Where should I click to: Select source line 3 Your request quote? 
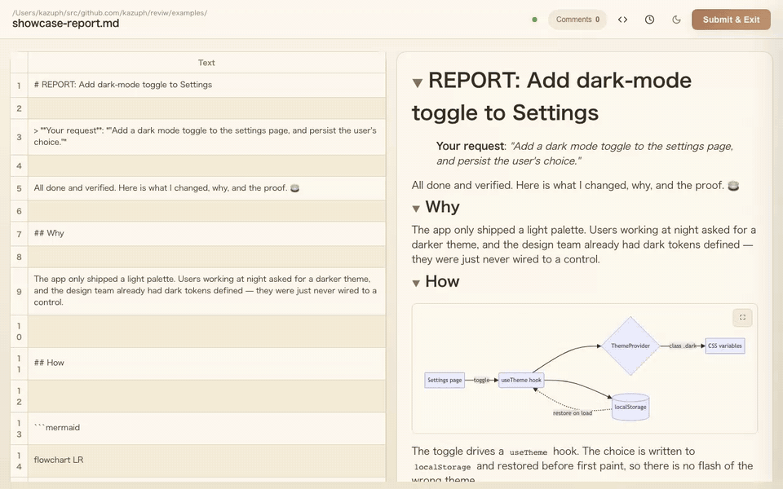[x=206, y=136]
